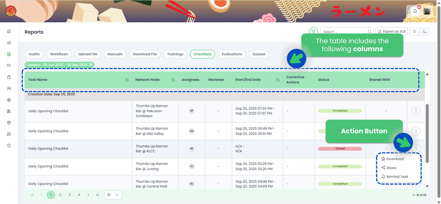Switch to hierarchy tree view
Screen dimensions: 441x204
(425, 31)
